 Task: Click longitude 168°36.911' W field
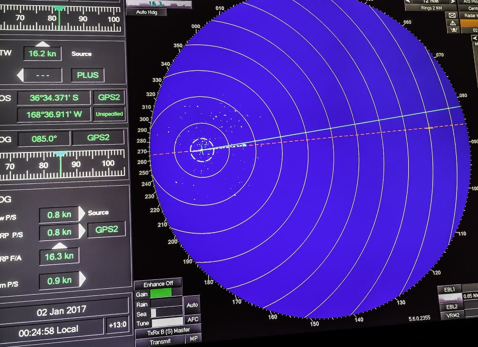(x=54, y=115)
